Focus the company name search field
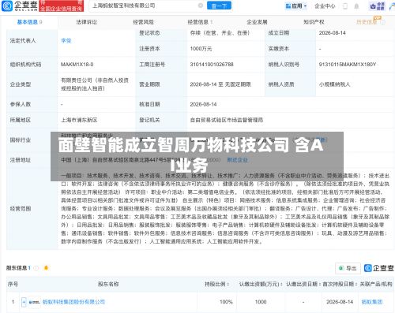The height and width of the screenshot is (313, 395). tap(144, 6)
